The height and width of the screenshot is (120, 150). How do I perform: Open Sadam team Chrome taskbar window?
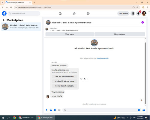27,118
